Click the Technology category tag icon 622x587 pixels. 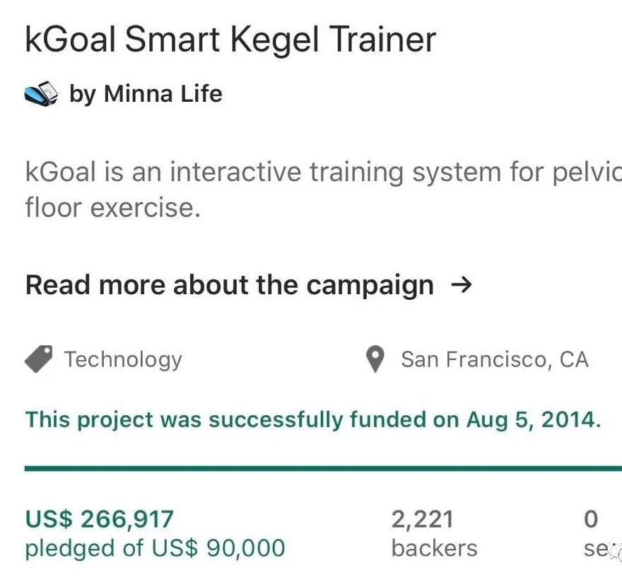tap(38, 359)
